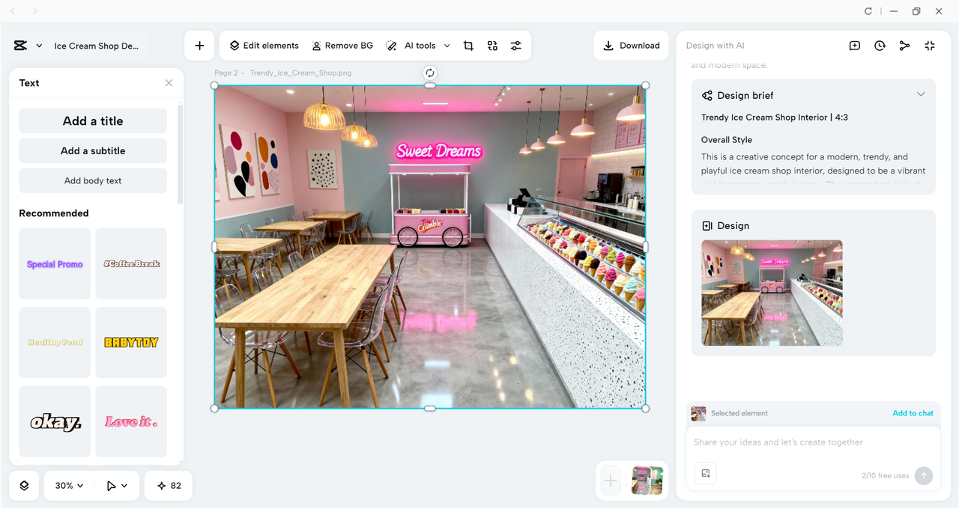Image resolution: width=959 pixels, height=509 pixels.
Task: Start a new chat conversation
Action: (x=854, y=46)
